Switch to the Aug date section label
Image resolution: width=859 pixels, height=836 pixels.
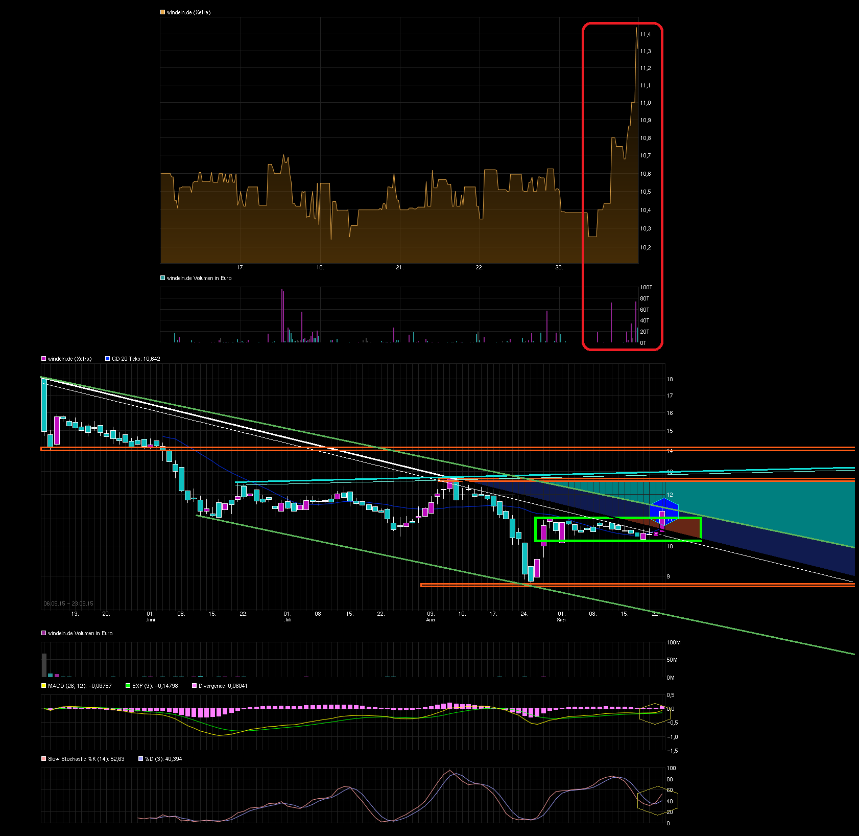point(432,619)
